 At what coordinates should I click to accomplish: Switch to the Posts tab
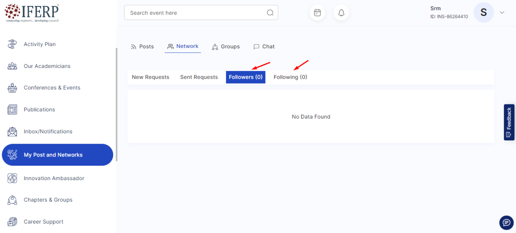142,46
